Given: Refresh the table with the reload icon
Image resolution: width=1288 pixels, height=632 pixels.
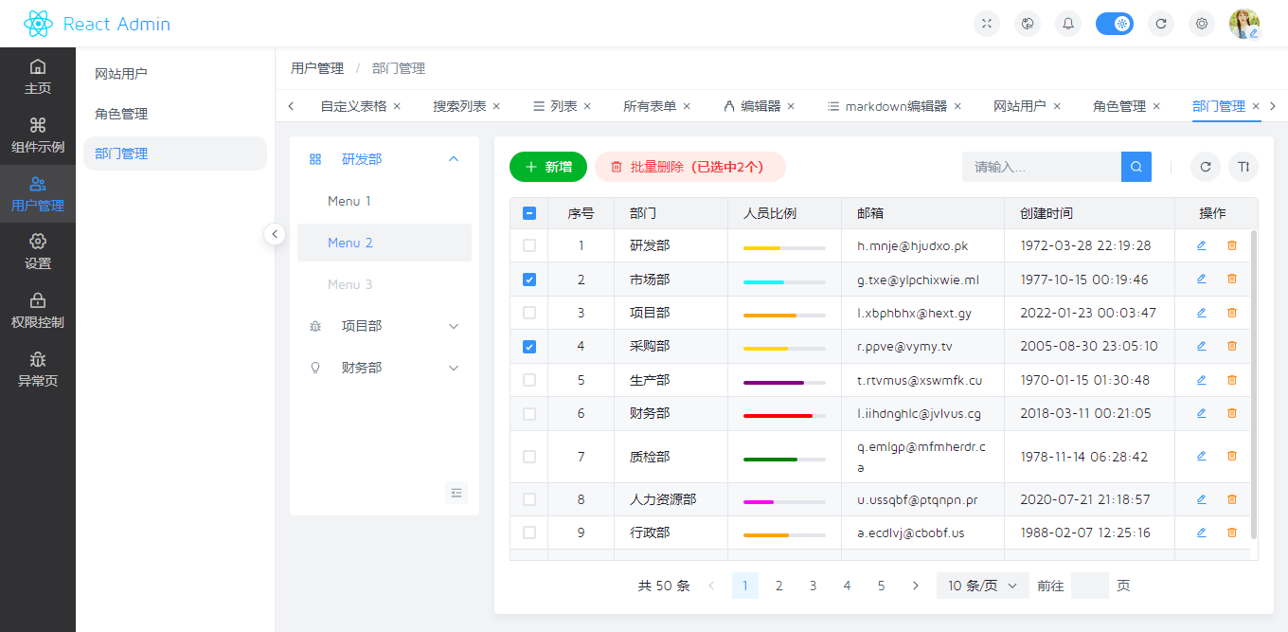Looking at the screenshot, I should [x=1206, y=167].
